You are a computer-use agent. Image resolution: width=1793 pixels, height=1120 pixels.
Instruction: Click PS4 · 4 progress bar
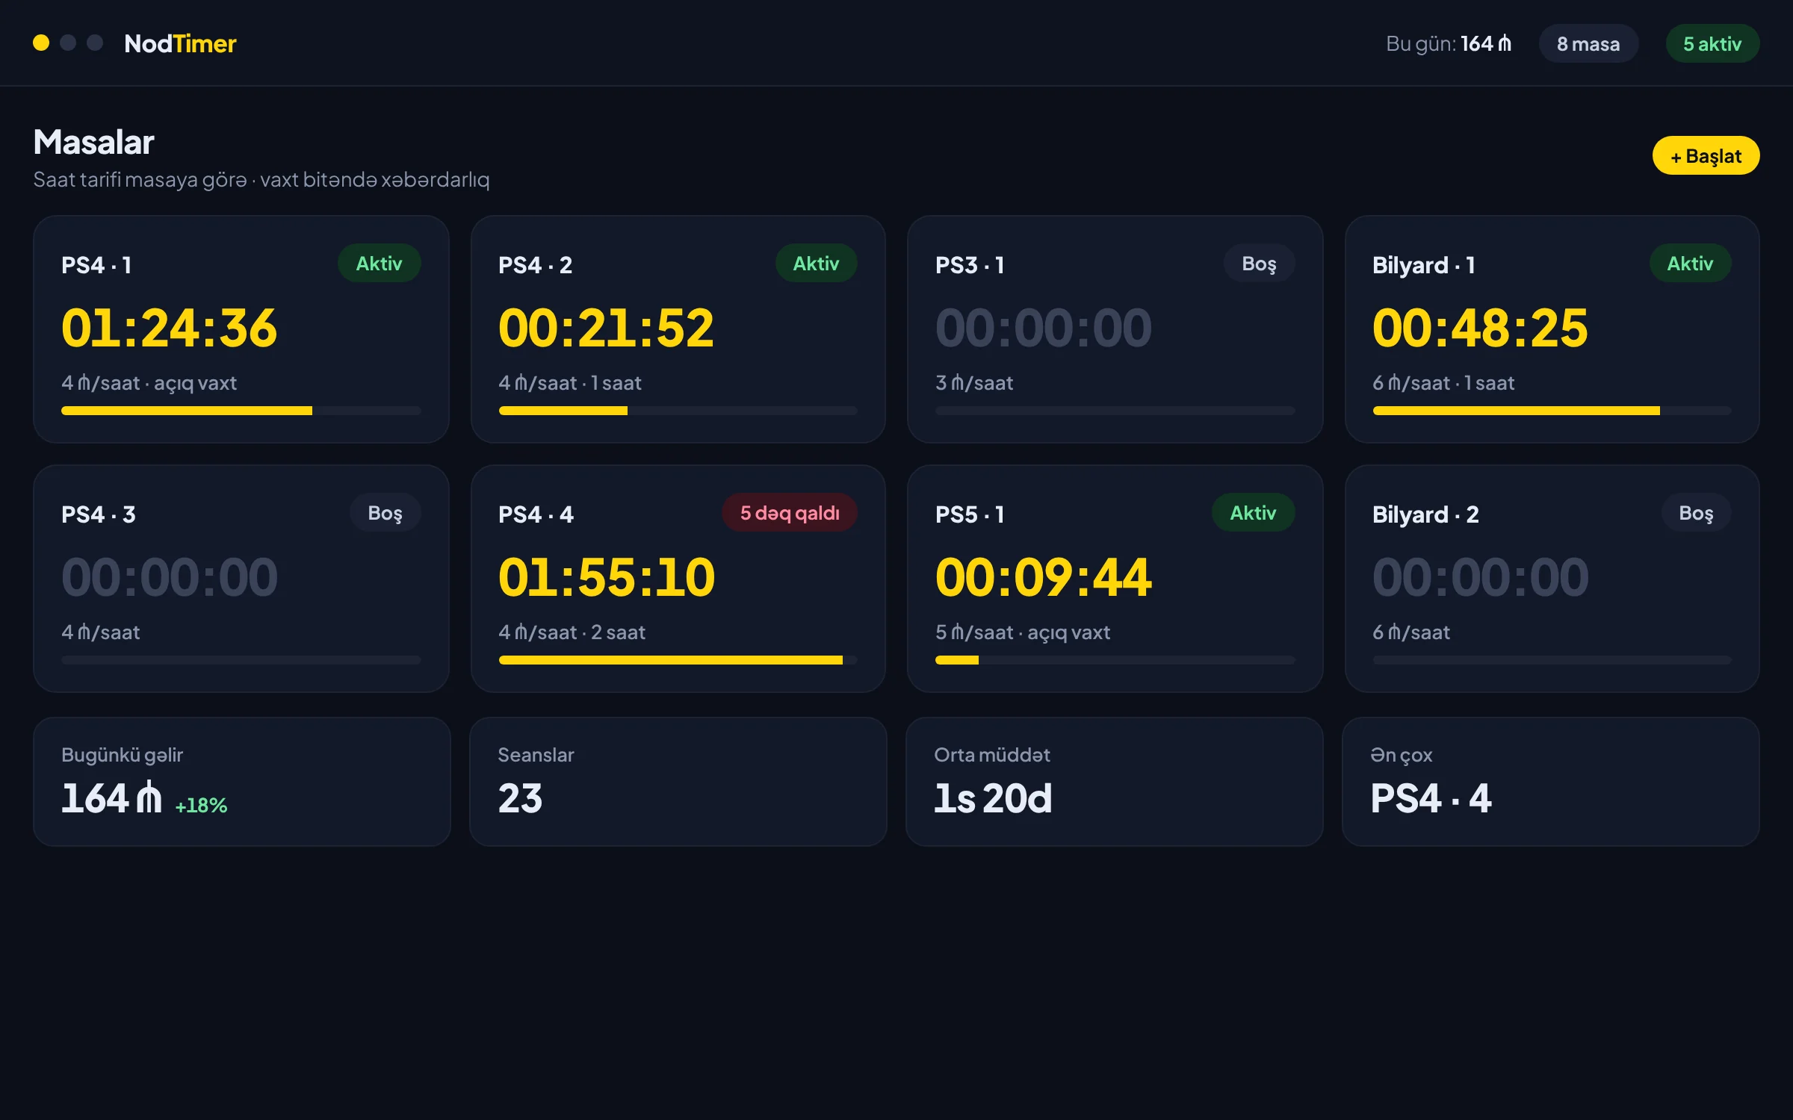pyautogui.click(x=678, y=660)
